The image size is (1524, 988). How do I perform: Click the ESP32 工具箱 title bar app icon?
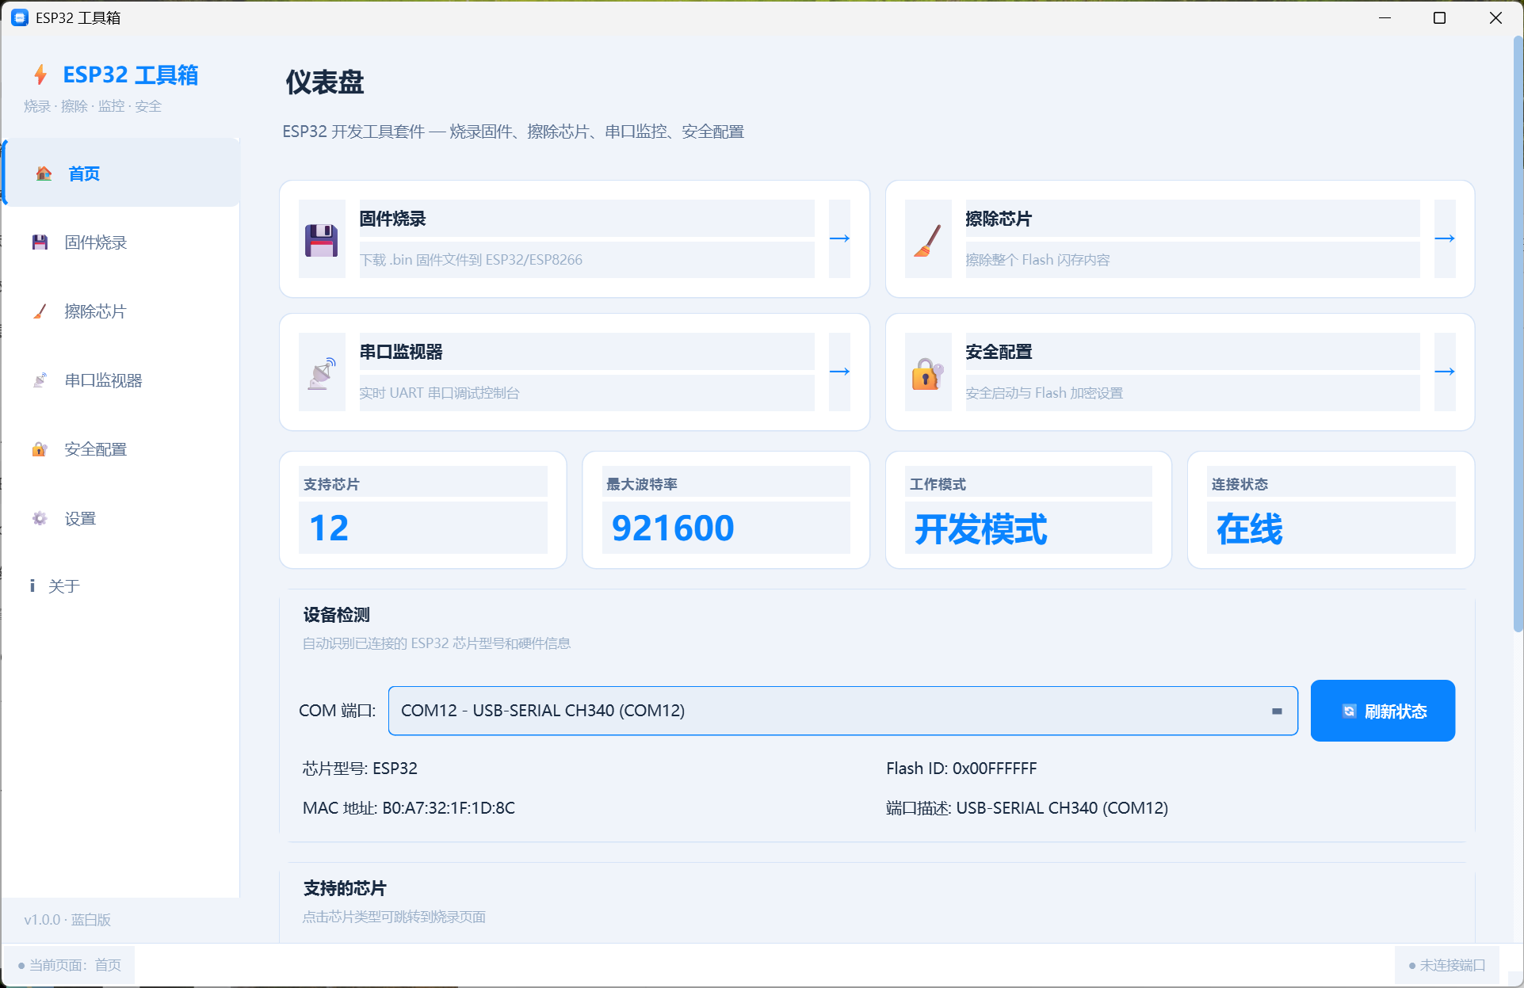(x=20, y=17)
